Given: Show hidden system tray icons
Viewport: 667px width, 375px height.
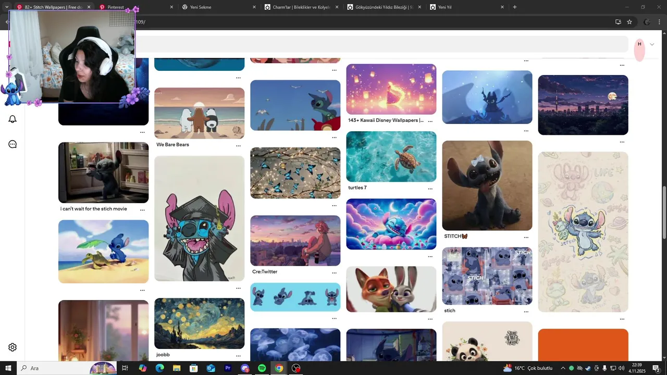Looking at the screenshot, I should 563,368.
